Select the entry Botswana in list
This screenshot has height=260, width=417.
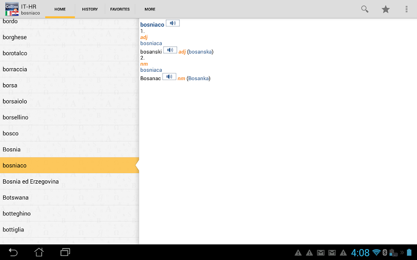tap(69, 198)
